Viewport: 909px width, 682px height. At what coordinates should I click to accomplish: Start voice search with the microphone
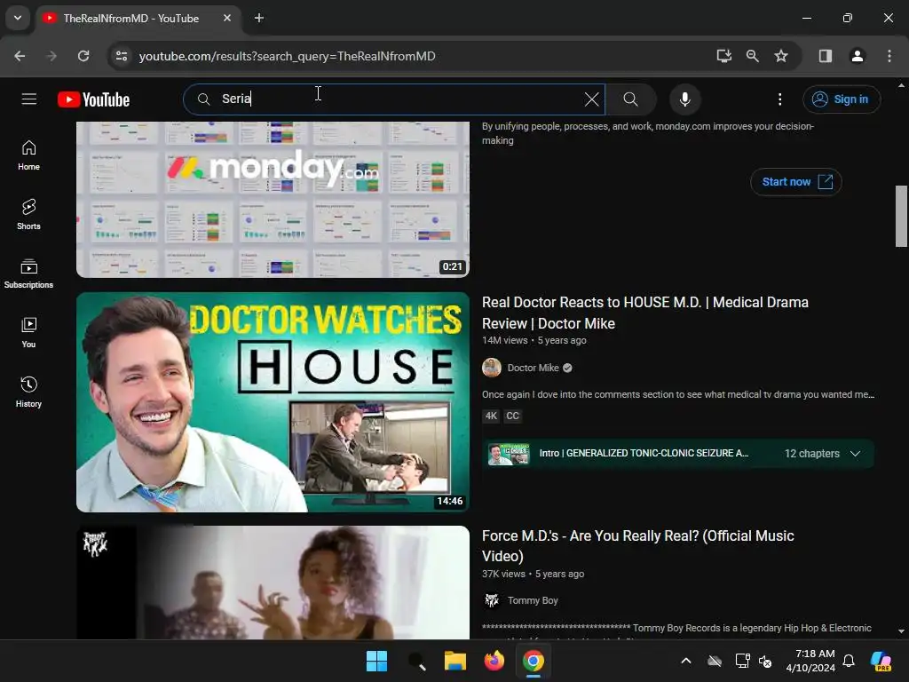pos(684,99)
